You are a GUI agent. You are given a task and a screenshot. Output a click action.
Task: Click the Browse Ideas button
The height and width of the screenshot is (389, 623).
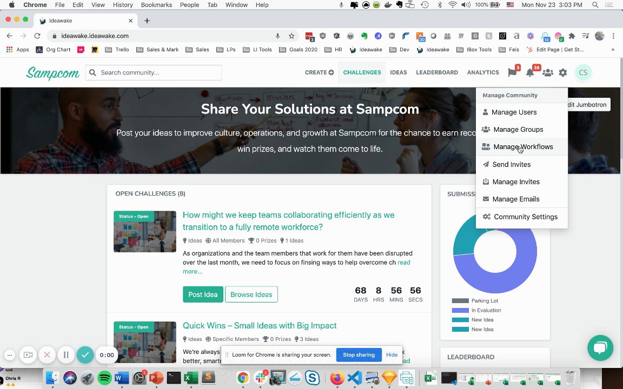point(251,294)
